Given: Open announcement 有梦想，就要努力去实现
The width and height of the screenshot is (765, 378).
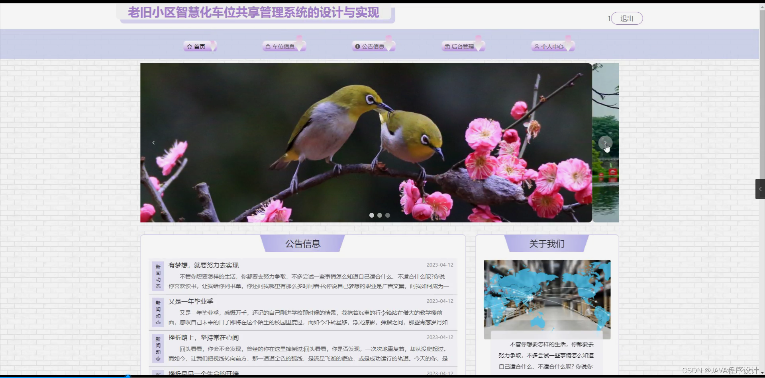Looking at the screenshot, I should tap(204, 265).
